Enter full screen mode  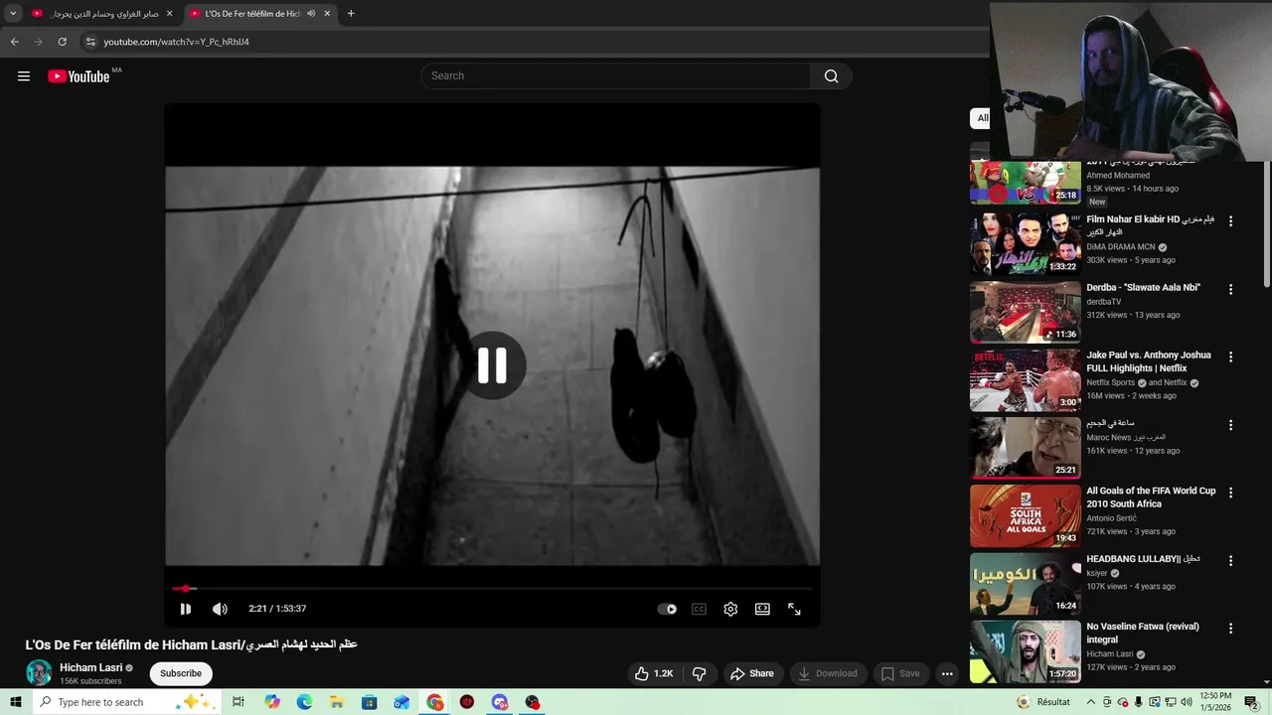[794, 609]
